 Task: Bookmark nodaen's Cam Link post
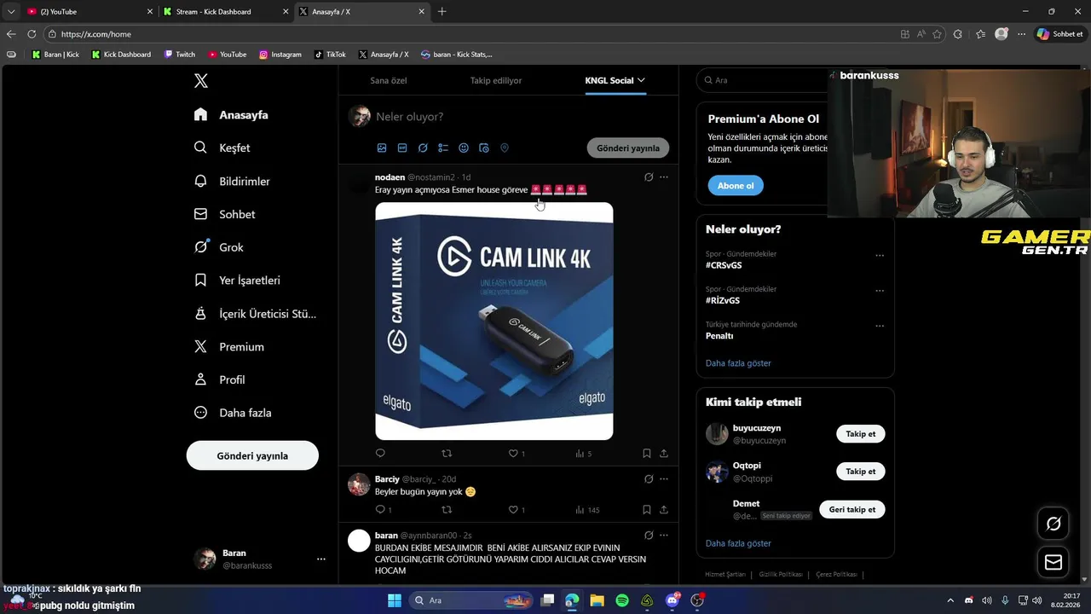(x=647, y=453)
